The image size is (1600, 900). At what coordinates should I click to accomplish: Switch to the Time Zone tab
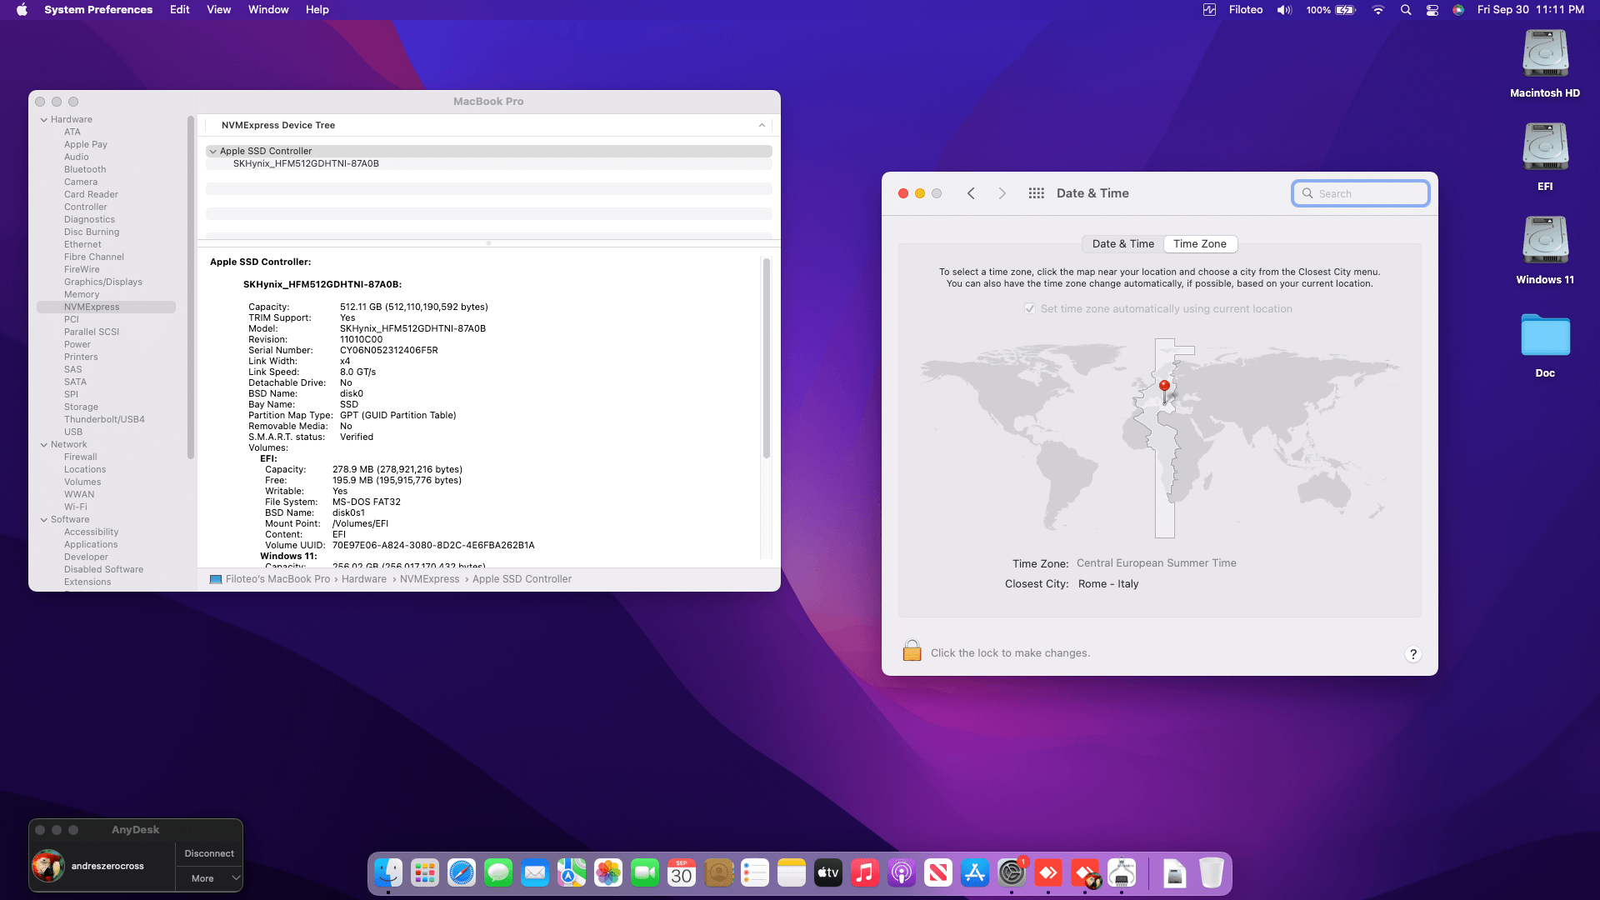(1200, 244)
